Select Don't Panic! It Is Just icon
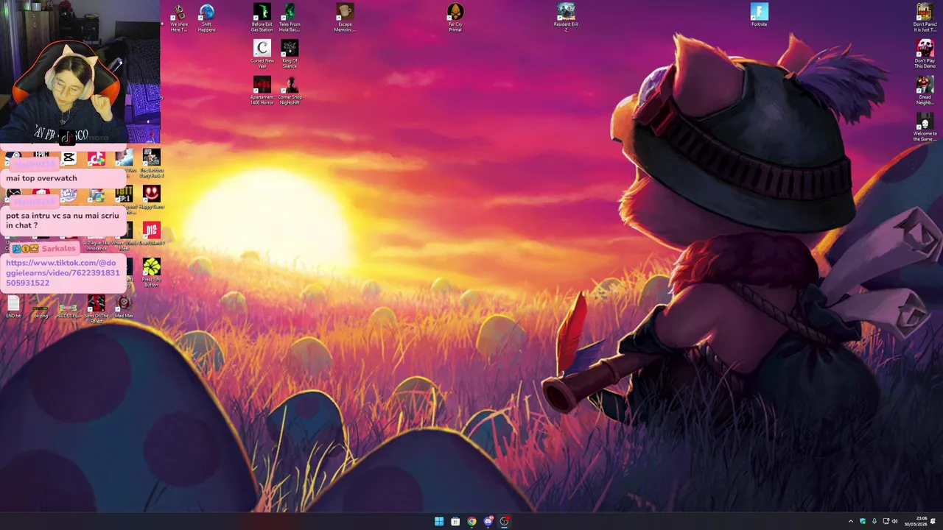943x530 pixels. (x=925, y=18)
